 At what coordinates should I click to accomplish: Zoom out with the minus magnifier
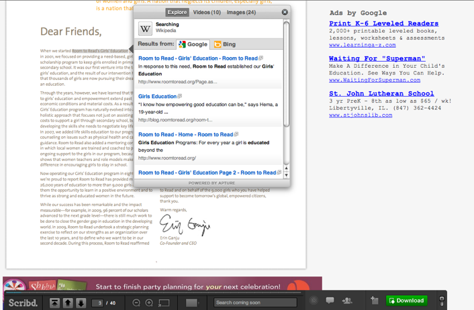(x=136, y=303)
